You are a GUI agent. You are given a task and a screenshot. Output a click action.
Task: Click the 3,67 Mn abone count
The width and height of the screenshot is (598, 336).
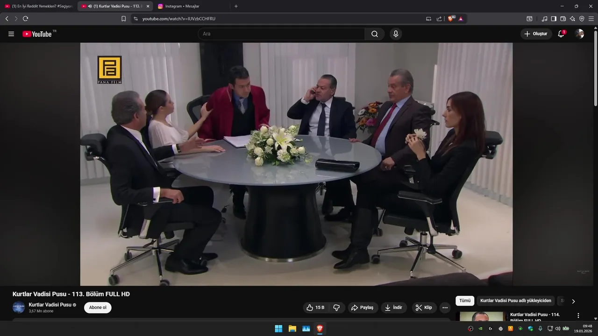point(41,311)
